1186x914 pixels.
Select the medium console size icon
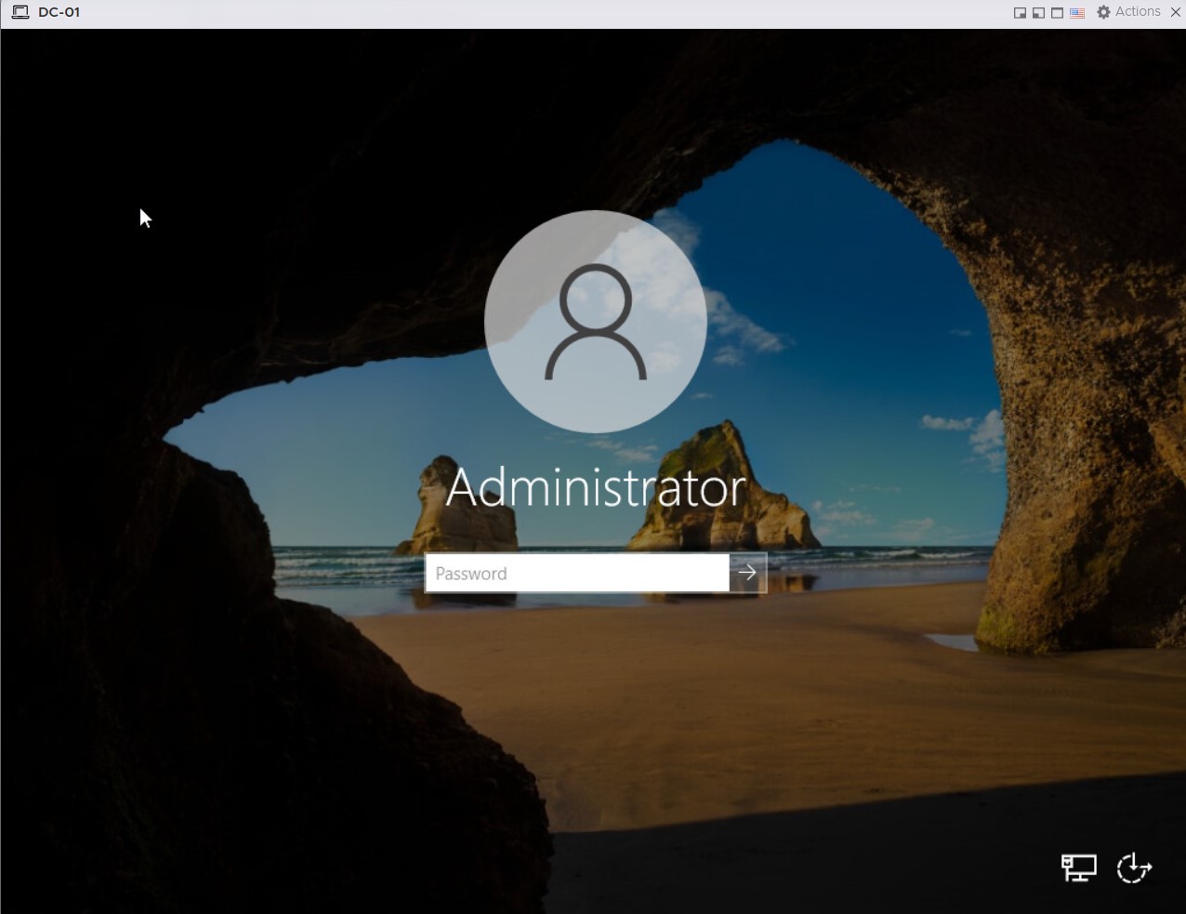[1038, 13]
